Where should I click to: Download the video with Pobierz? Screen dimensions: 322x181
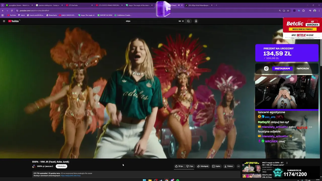pos(228,166)
